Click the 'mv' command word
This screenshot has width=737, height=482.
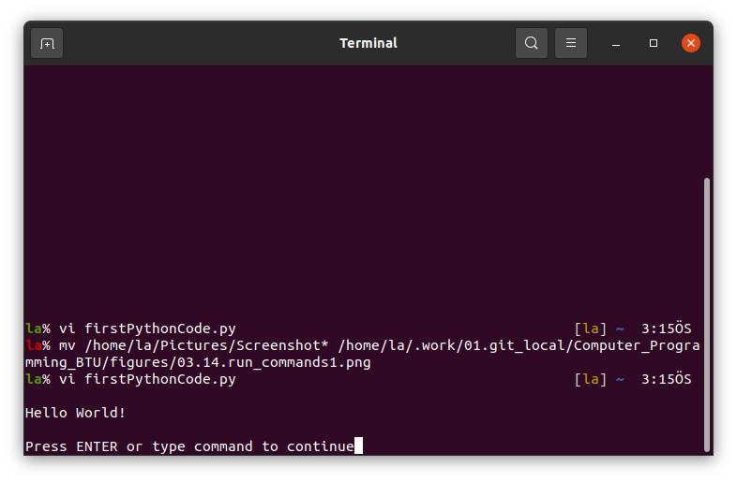pos(67,345)
